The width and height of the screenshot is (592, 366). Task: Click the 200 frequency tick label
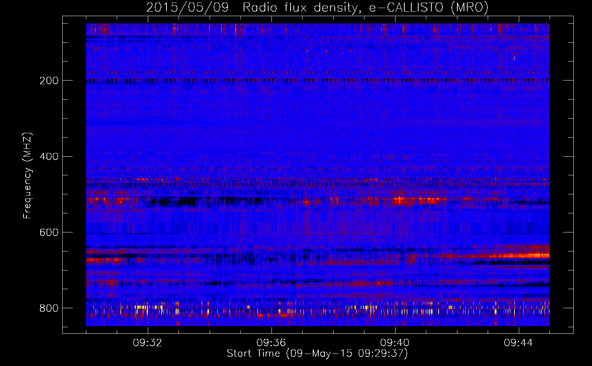click(49, 81)
